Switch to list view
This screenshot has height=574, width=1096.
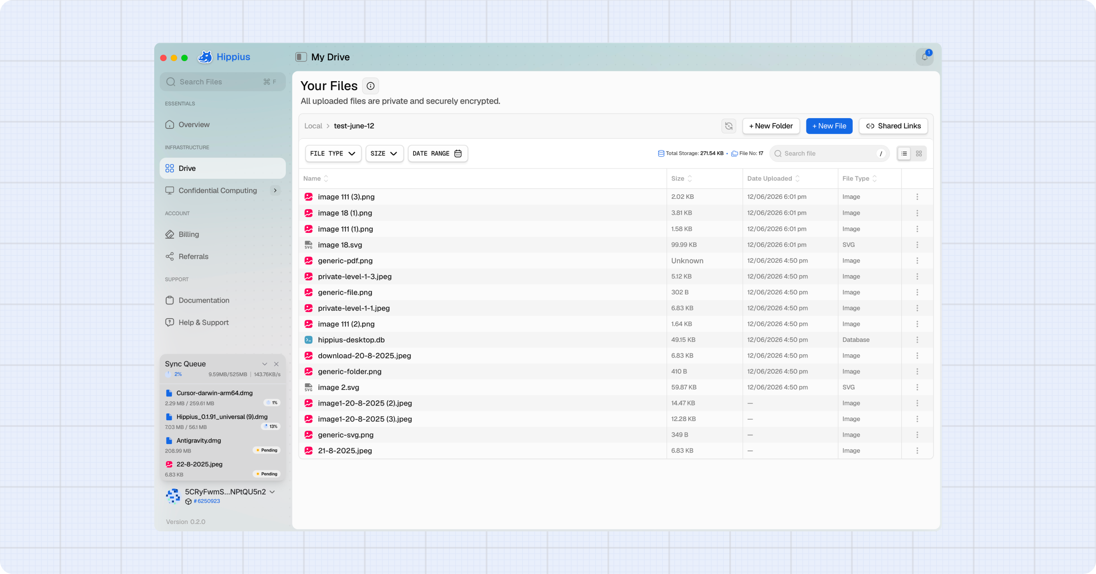click(904, 153)
